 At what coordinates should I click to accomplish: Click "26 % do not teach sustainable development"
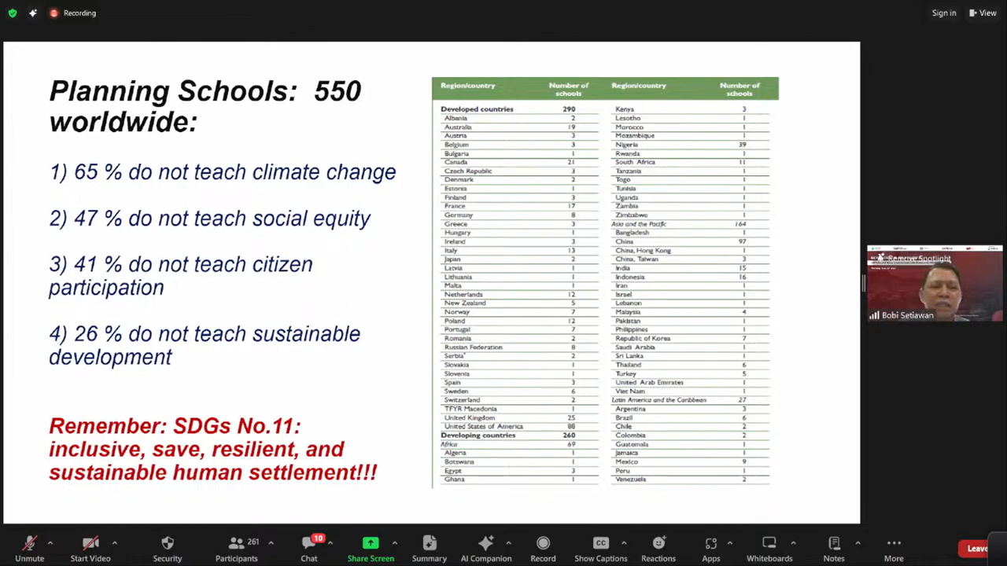205,345
